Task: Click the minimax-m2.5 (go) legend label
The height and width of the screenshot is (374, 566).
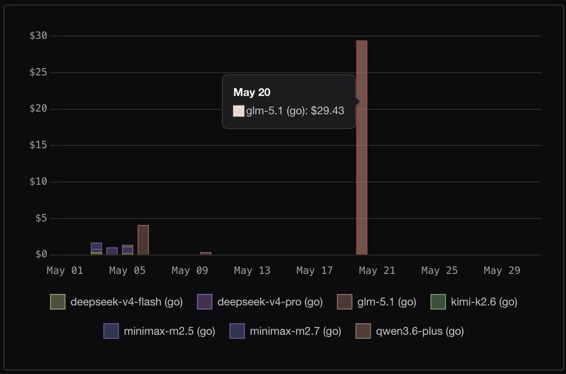Action: 169,331
